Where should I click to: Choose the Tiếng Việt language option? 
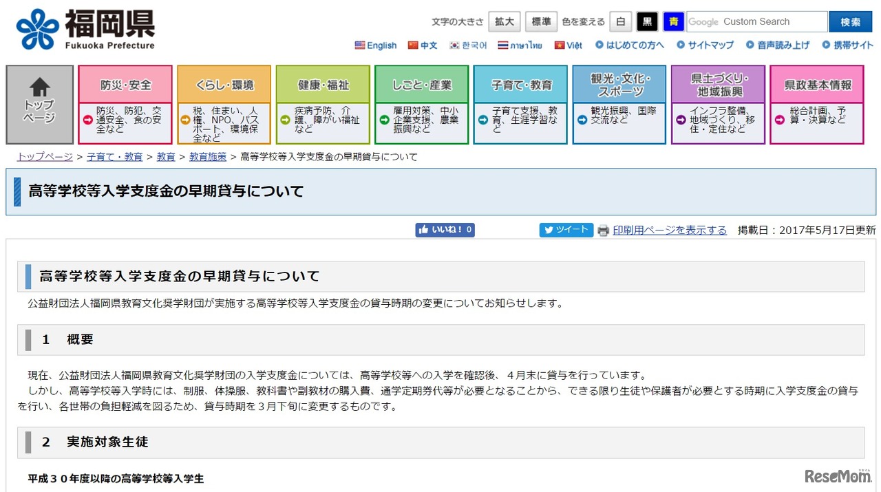tap(568, 45)
